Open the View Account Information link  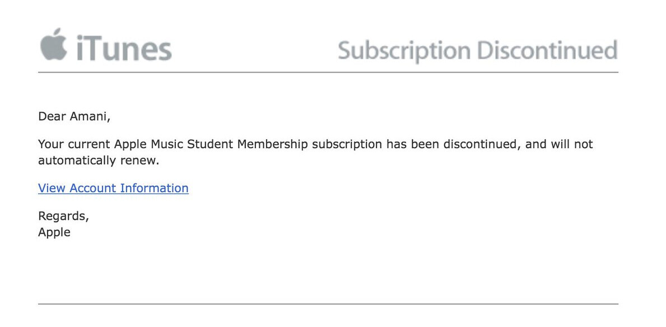coord(113,188)
